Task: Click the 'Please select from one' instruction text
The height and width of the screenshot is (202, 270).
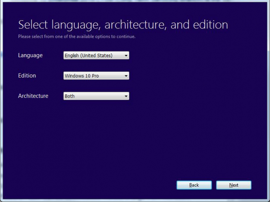Action: point(77,37)
